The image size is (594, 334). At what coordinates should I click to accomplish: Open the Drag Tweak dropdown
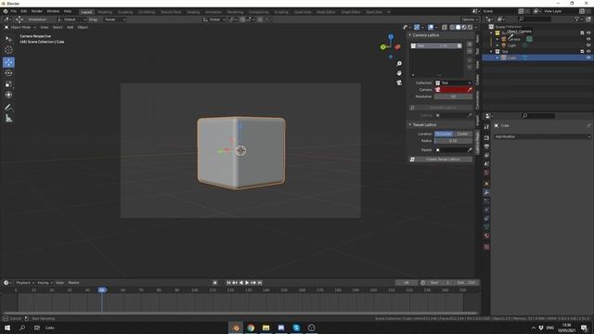pyautogui.click(x=114, y=19)
